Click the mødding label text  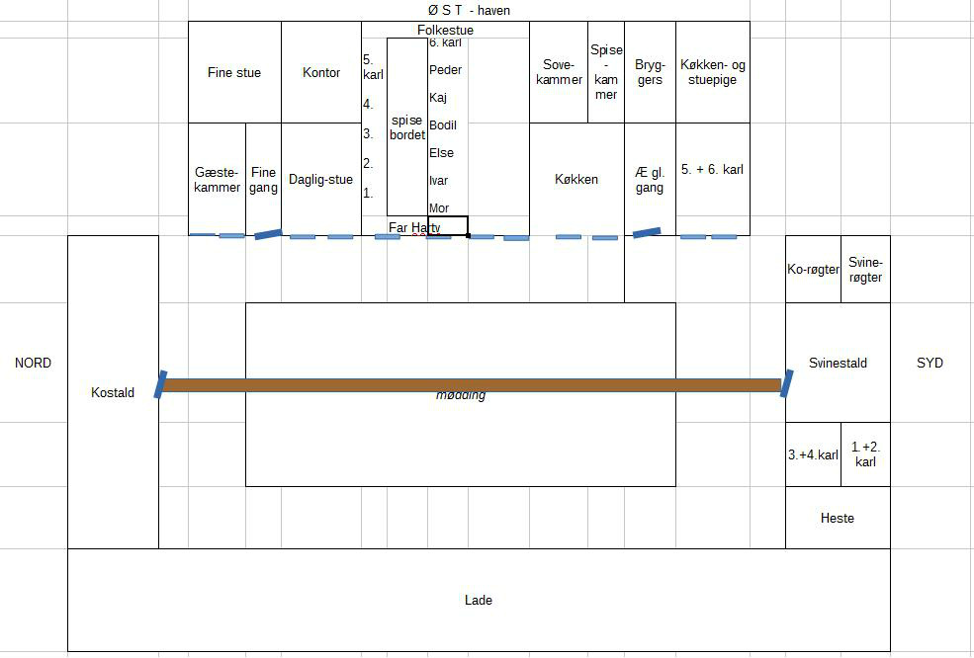(461, 395)
